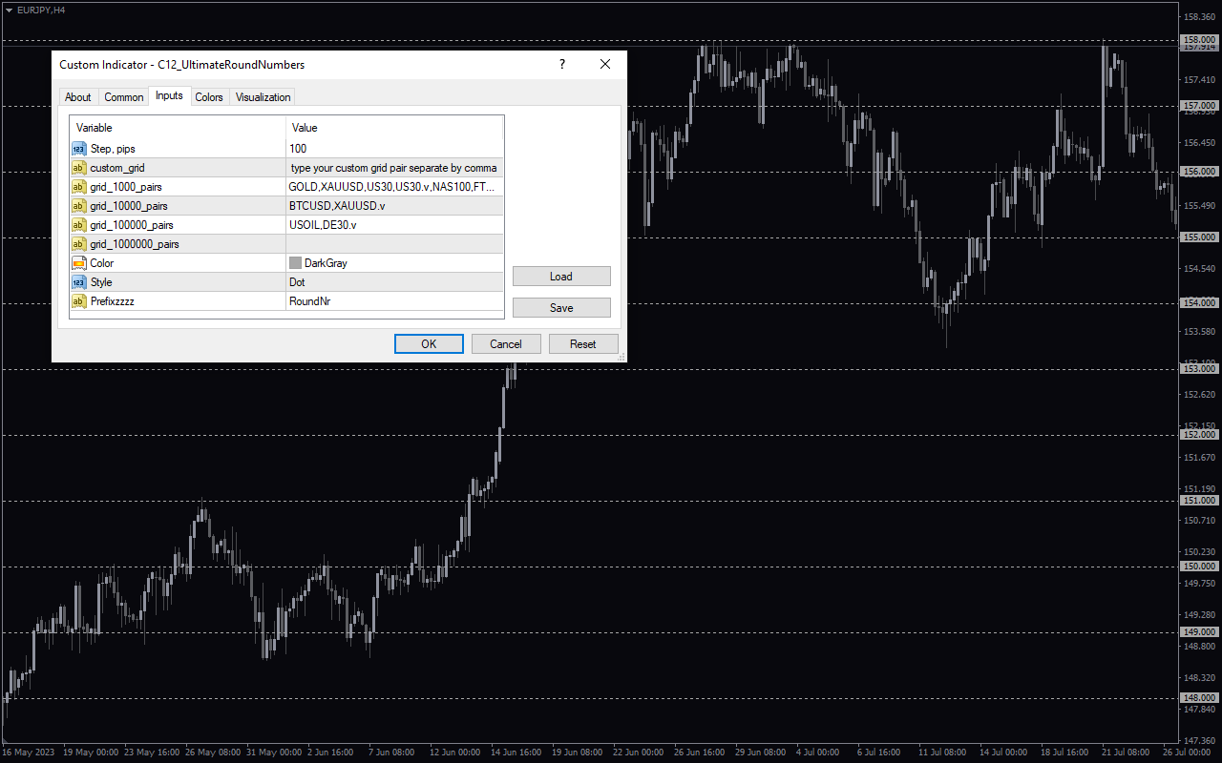Click the grid_1000000_pairs string icon

pos(79,244)
